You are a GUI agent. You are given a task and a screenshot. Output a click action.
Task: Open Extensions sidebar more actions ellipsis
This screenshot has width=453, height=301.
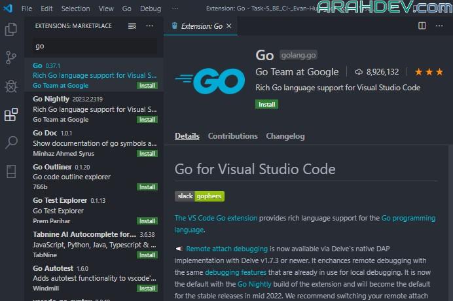tap(150, 26)
